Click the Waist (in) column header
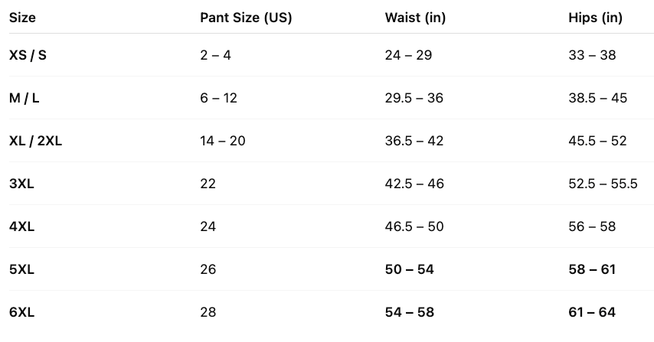 tap(414, 17)
